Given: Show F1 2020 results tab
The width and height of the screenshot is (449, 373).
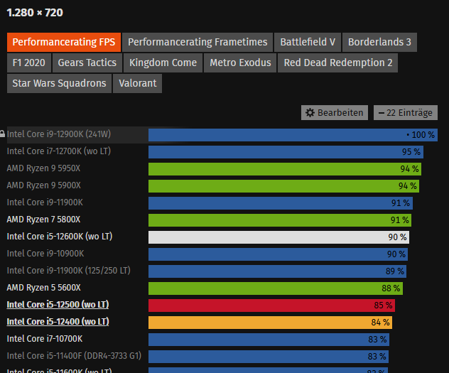Looking at the screenshot, I should pyautogui.click(x=29, y=63).
